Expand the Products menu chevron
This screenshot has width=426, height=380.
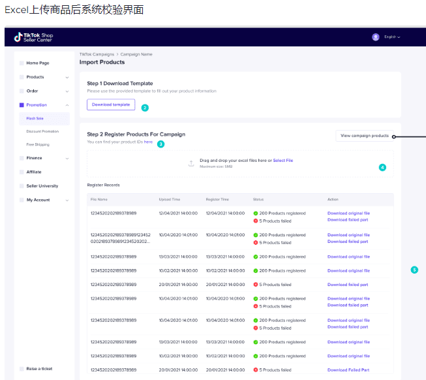pos(67,78)
